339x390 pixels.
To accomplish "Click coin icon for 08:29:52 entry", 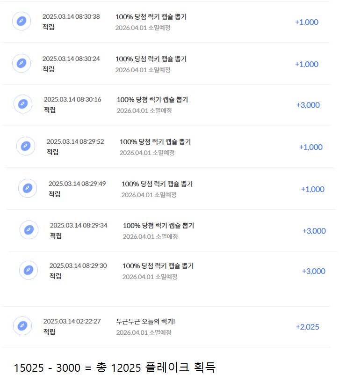I will coord(26,146).
